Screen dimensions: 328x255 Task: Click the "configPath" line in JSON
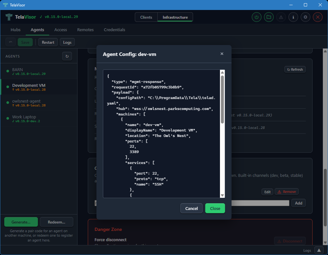(x=161, y=100)
